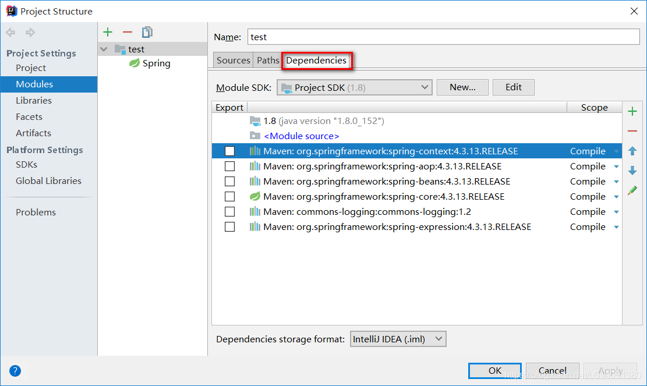
Task: Click the New... SDK button
Action: (x=462, y=87)
